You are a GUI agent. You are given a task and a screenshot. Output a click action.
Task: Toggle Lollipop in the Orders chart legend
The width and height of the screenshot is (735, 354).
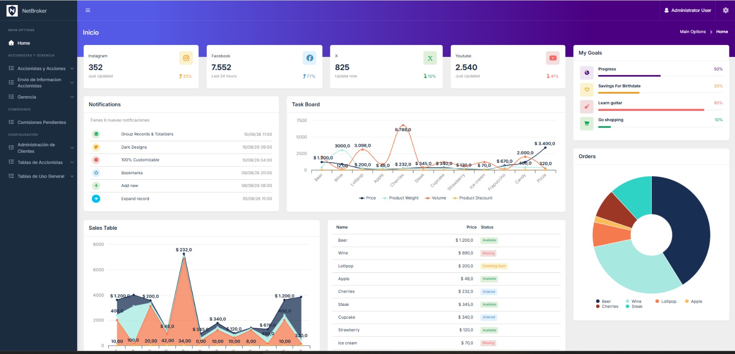click(666, 301)
